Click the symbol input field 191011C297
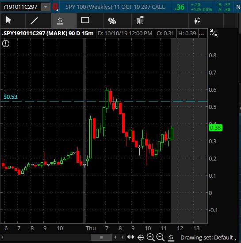Image resolution: width=241 pixels, height=243 pixels. pyautogui.click(x=20, y=7)
